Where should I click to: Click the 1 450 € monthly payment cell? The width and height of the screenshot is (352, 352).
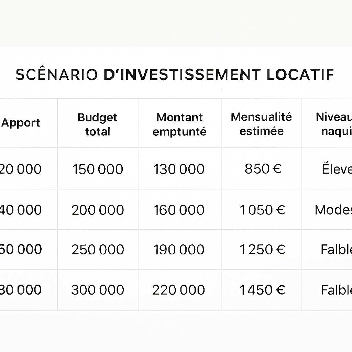pos(262,290)
